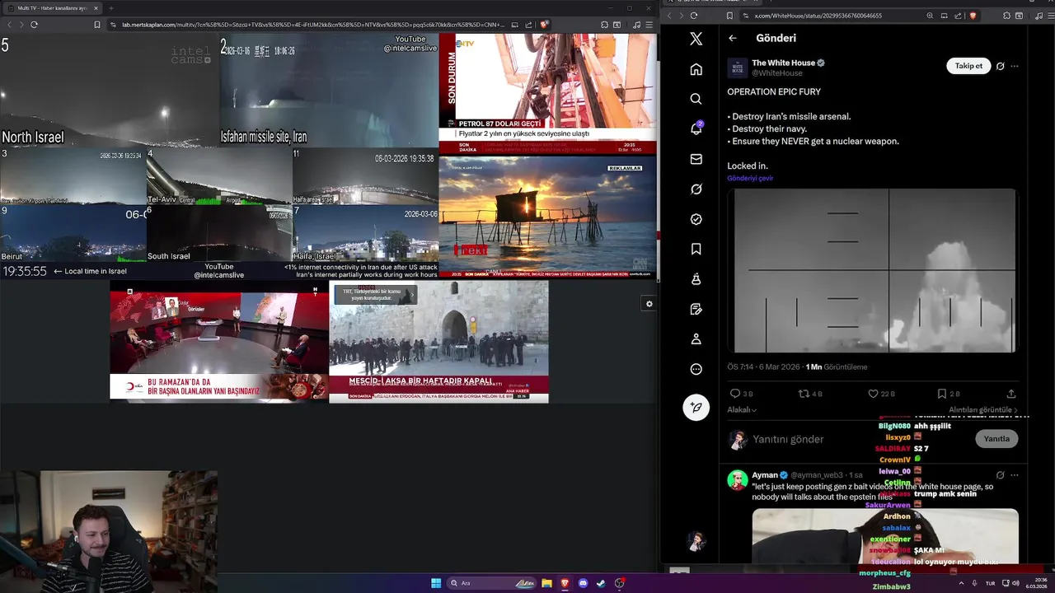Open the three-dot menu on White House post
The width and height of the screenshot is (1055, 593).
(x=1015, y=66)
